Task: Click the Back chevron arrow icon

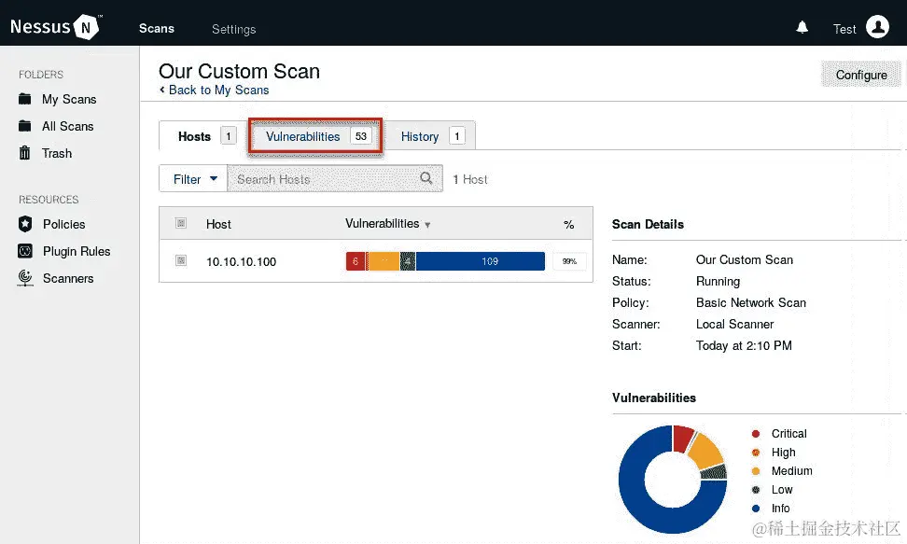Action: [162, 90]
